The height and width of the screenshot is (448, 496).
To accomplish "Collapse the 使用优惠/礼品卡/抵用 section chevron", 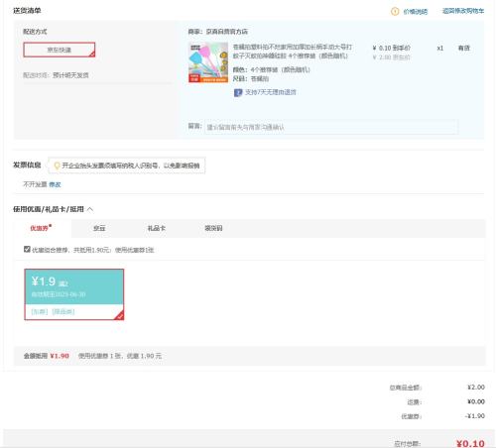I will coord(90,209).
